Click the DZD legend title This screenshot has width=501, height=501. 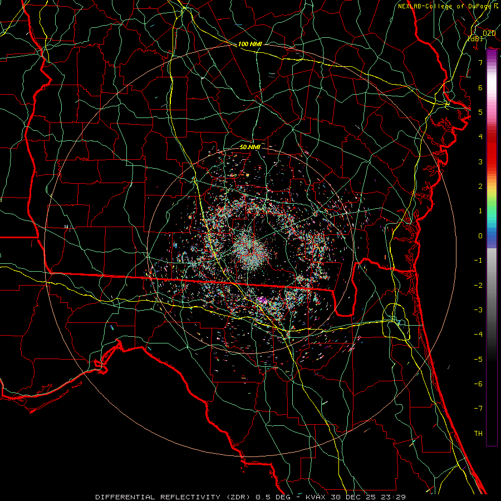[489, 33]
